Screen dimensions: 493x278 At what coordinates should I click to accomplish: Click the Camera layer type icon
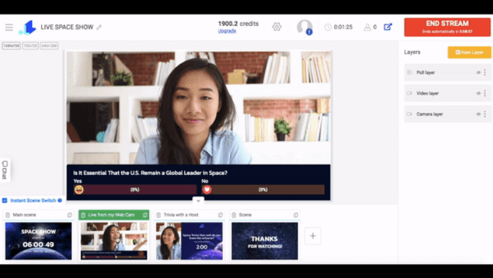(x=410, y=114)
